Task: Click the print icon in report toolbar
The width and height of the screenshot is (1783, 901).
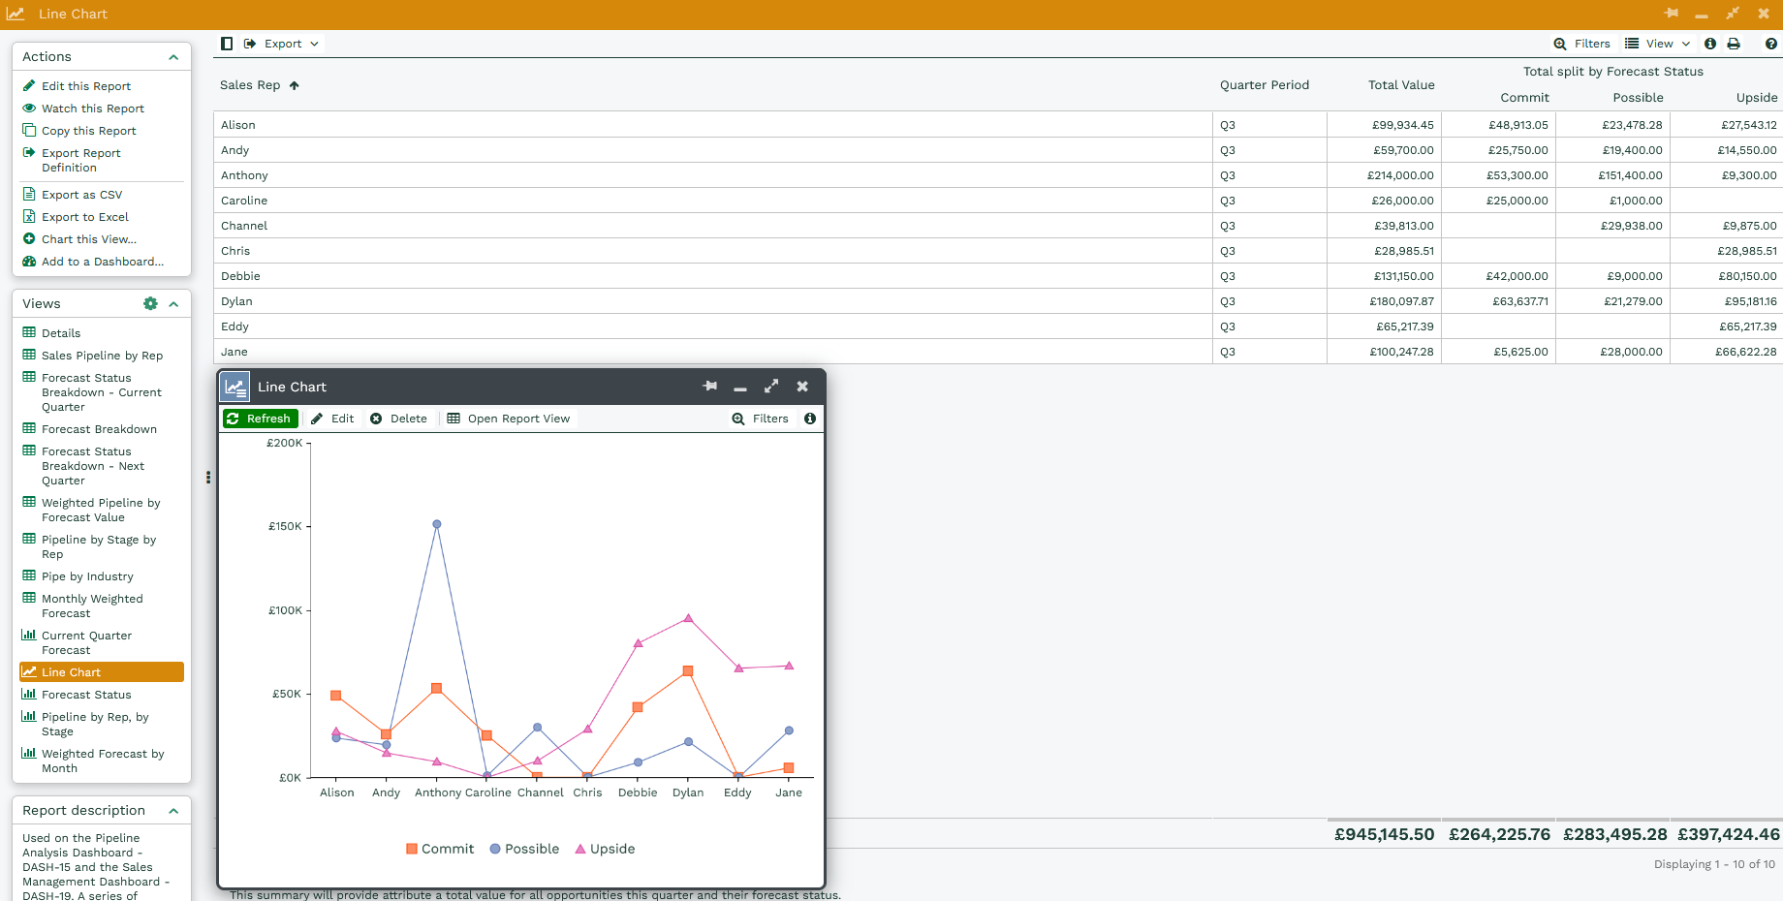Action: [1734, 44]
